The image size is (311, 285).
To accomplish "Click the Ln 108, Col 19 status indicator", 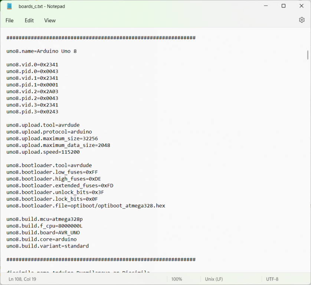I will click(x=22, y=279).
